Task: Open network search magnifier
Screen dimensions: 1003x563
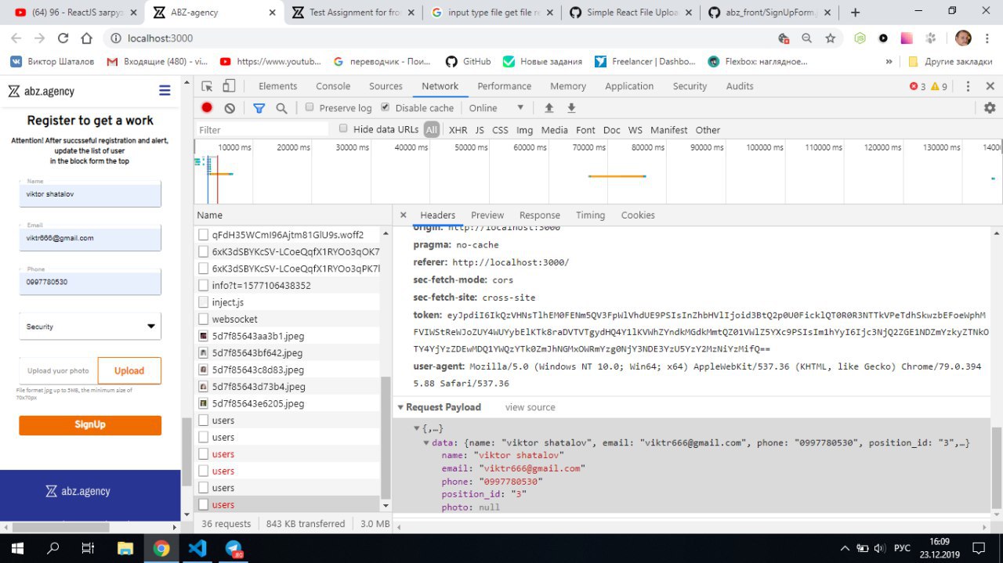Action: [x=281, y=108]
